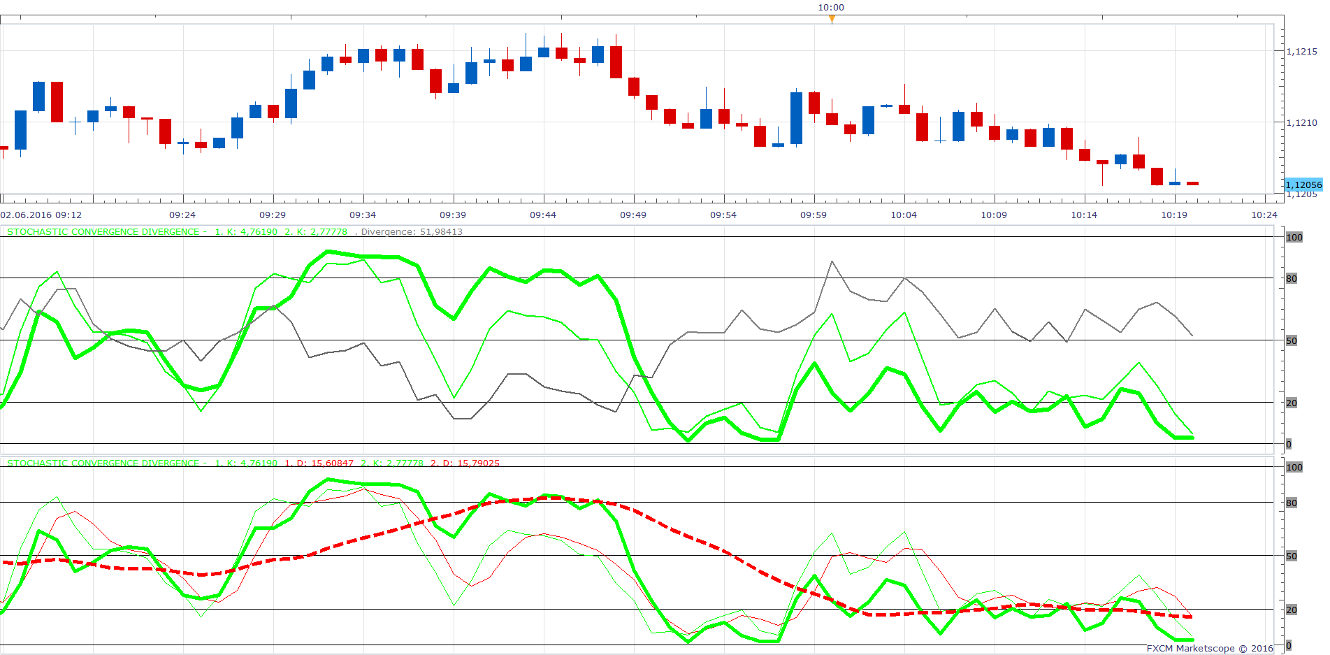Click the 1,1210 price axis label

[1302, 122]
